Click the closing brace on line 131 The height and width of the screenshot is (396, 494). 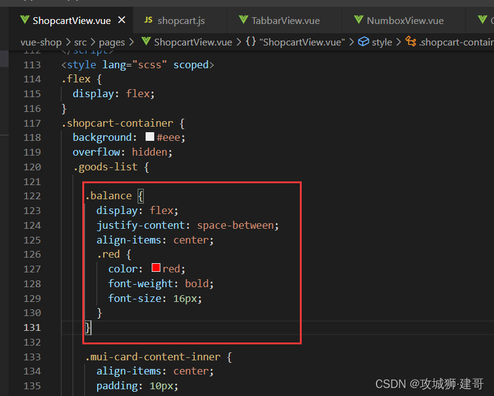[88, 328]
